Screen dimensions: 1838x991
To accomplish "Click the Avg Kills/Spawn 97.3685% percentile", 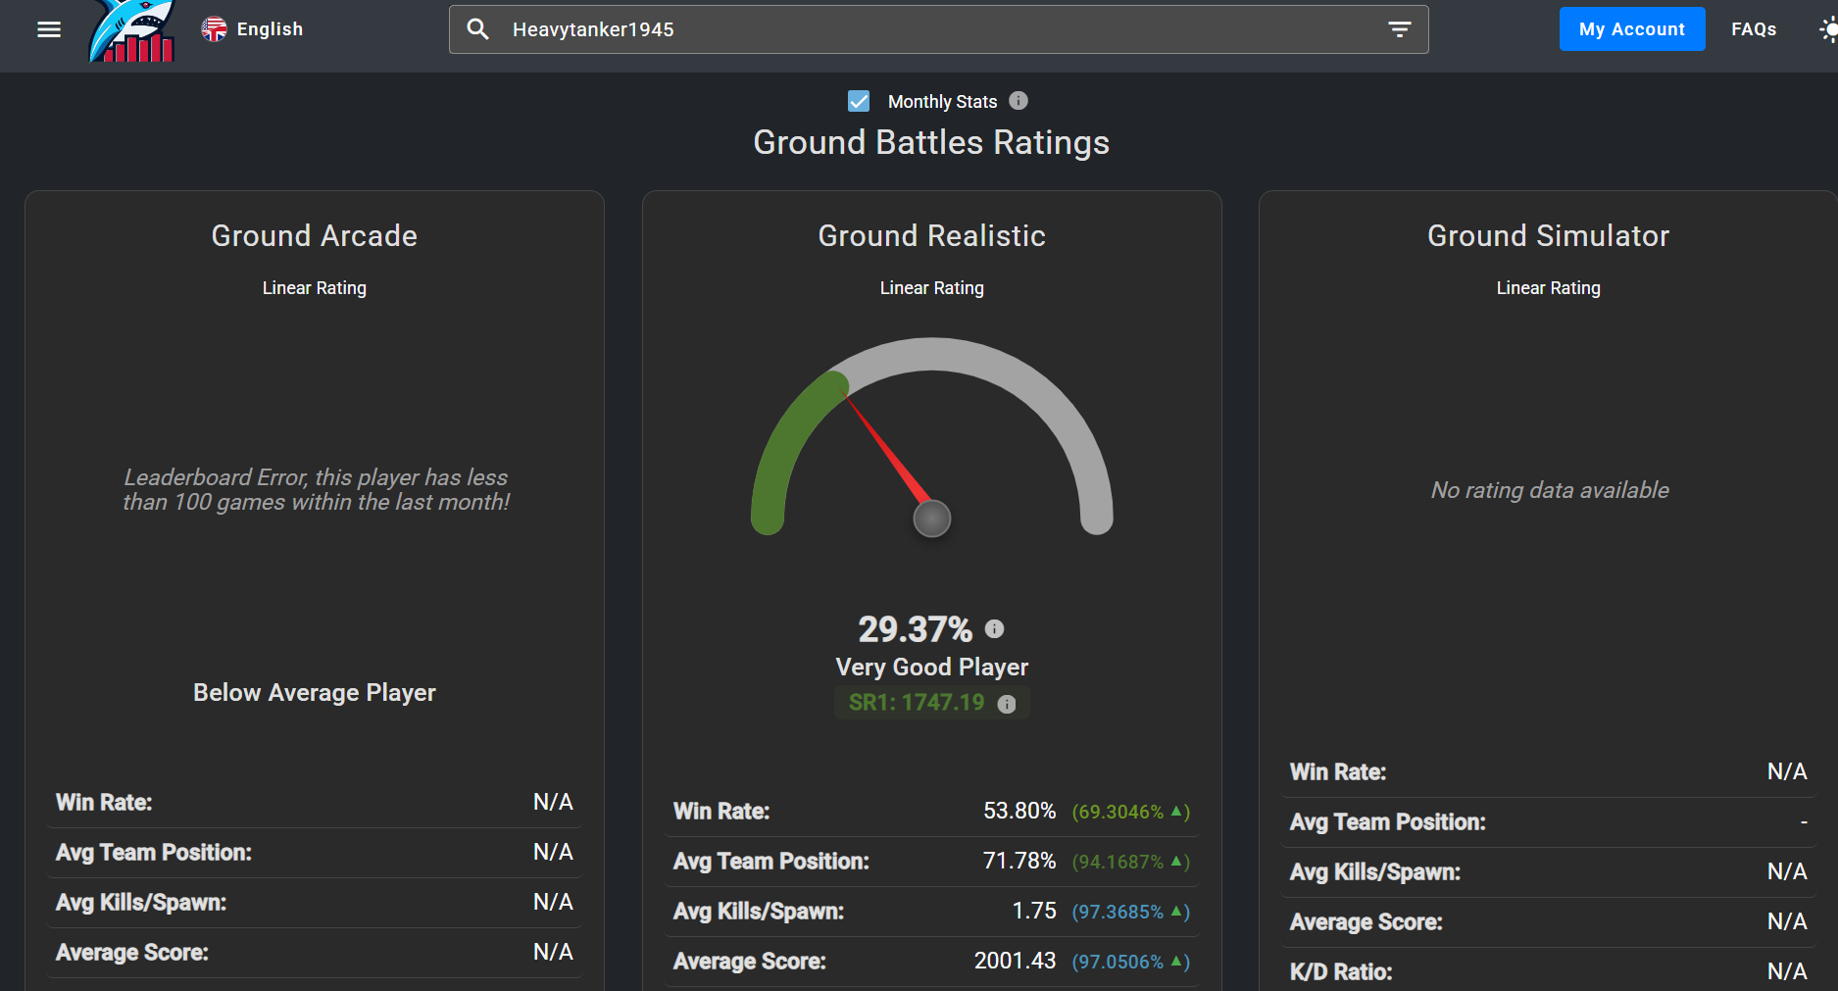I will [1129, 912].
